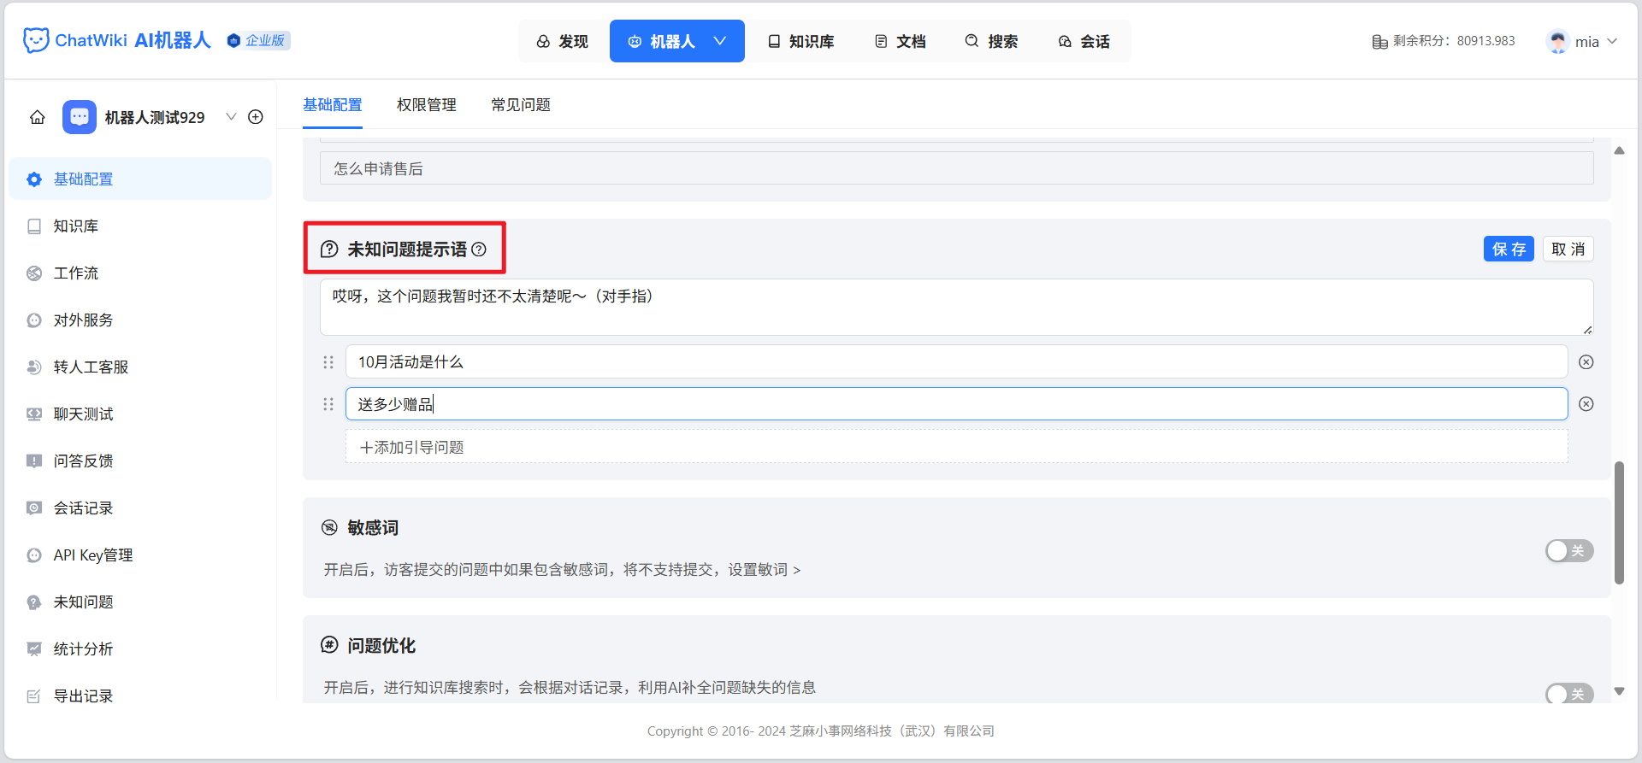Viewport: 1642px width, 763px height.
Task: Open mia's user avatar
Action: [x=1558, y=41]
